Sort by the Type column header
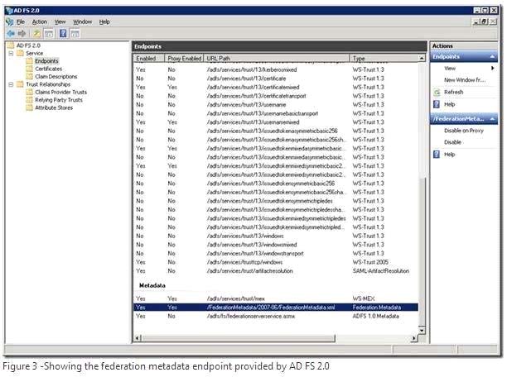This screenshot has width=507, height=377. [x=384, y=59]
